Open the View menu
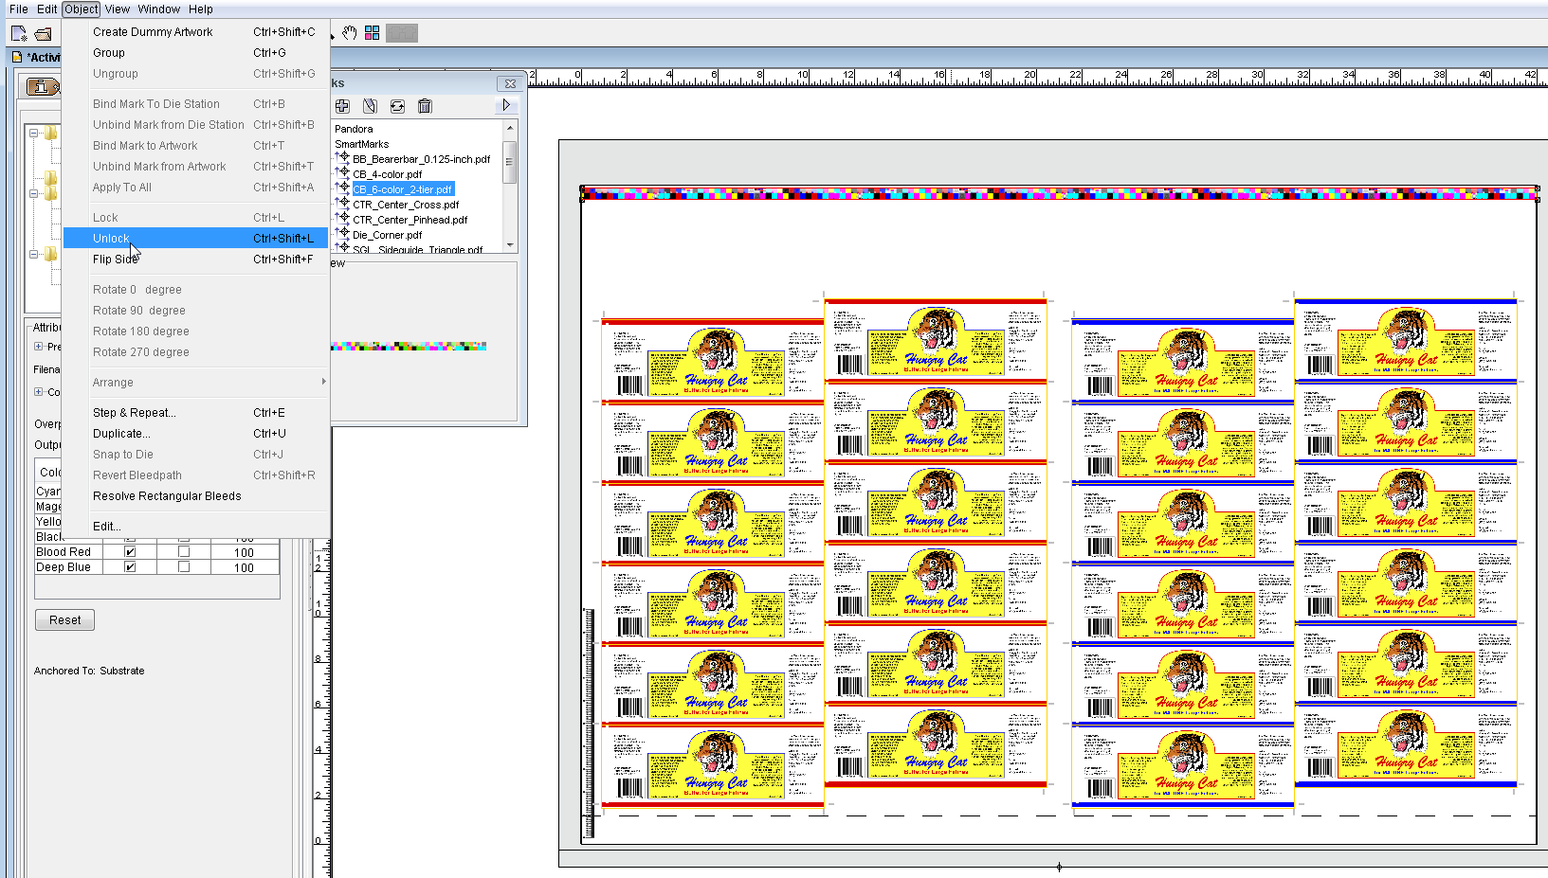The height and width of the screenshot is (878, 1548). [118, 9]
